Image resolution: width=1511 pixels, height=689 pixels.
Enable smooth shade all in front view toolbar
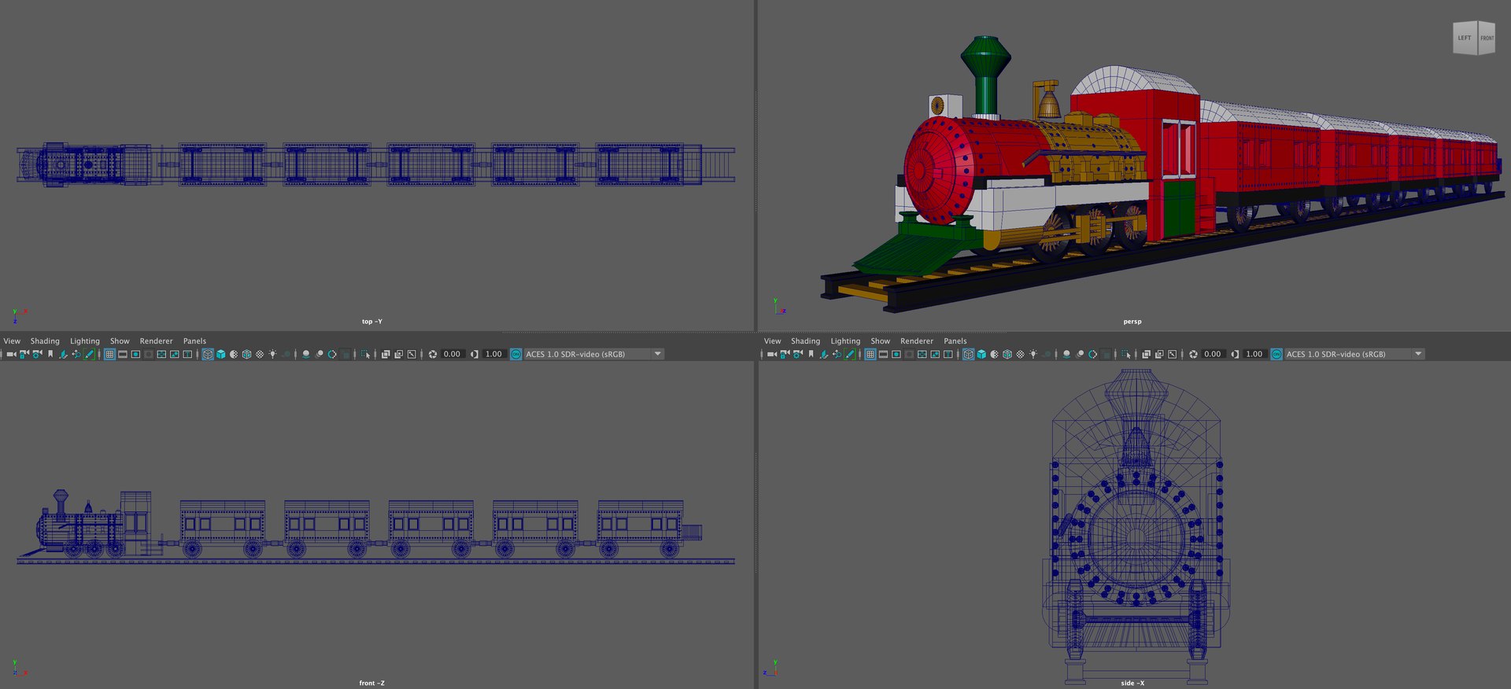point(220,354)
